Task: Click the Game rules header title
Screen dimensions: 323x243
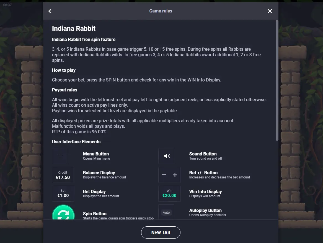Action: [161, 11]
